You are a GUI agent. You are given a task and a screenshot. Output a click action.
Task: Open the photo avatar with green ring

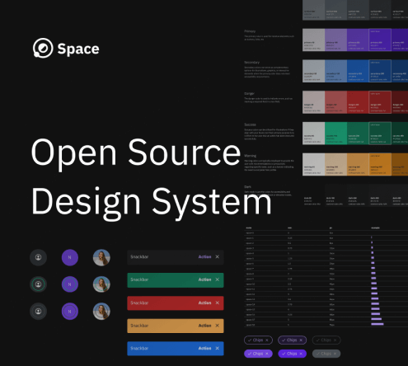click(x=101, y=284)
